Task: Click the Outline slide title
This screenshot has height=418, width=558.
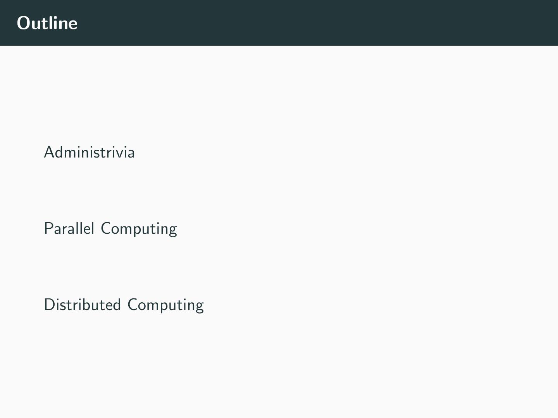Action: click(x=47, y=23)
